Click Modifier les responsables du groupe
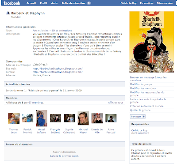Viewport: 177px width, 164px height. (147, 94)
